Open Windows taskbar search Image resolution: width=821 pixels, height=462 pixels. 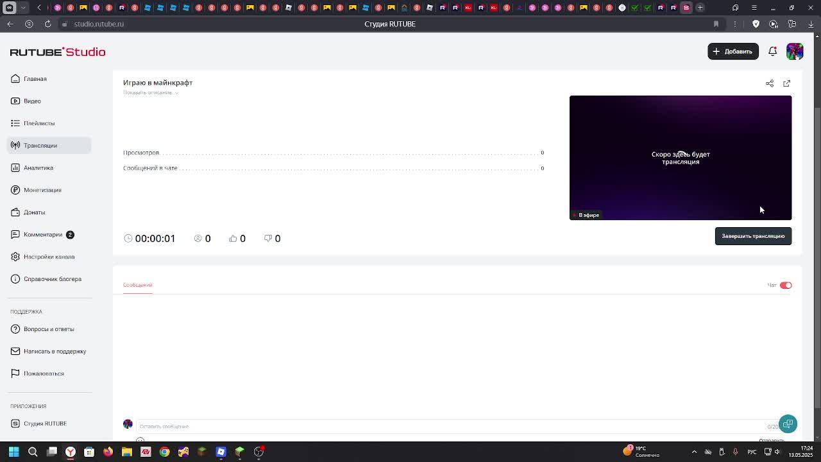click(x=33, y=452)
